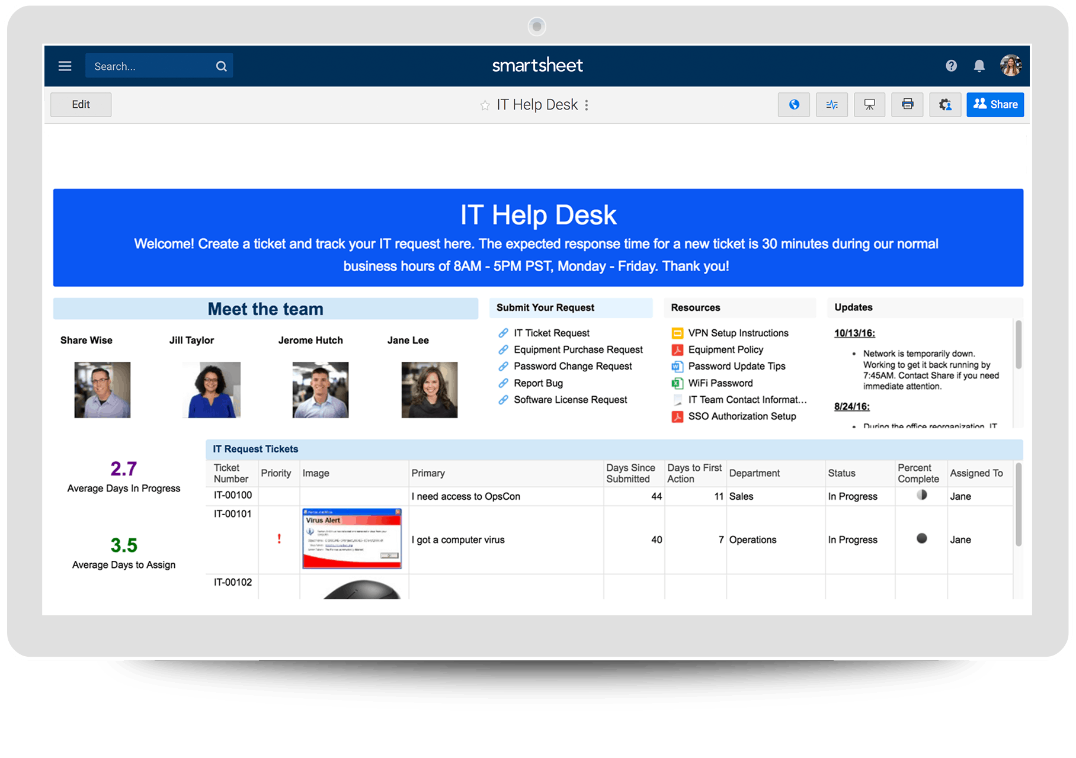The width and height of the screenshot is (1076, 758).
Task: Open the Report Bug link
Action: (x=538, y=383)
